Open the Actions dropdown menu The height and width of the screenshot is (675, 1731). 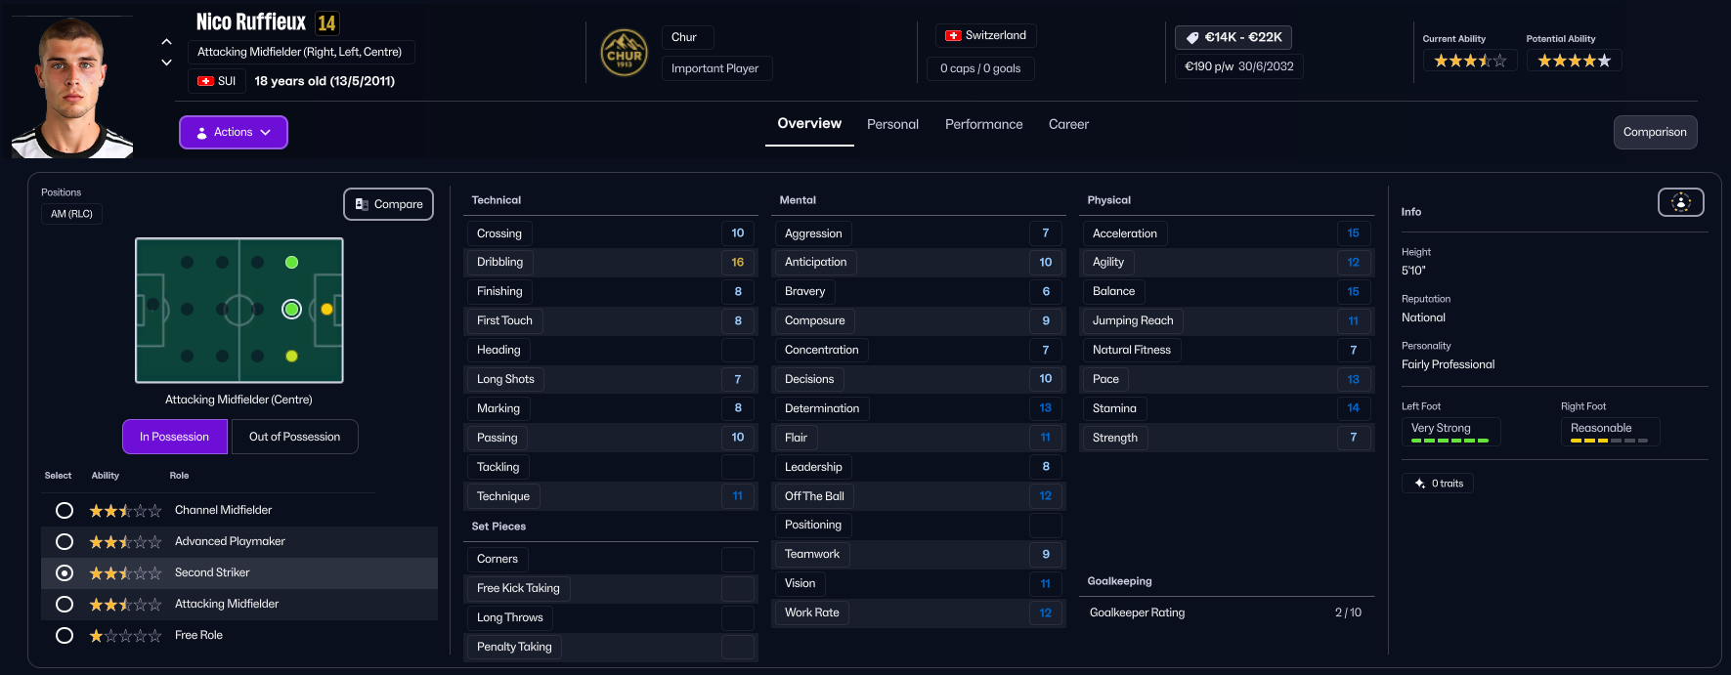tap(234, 132)
